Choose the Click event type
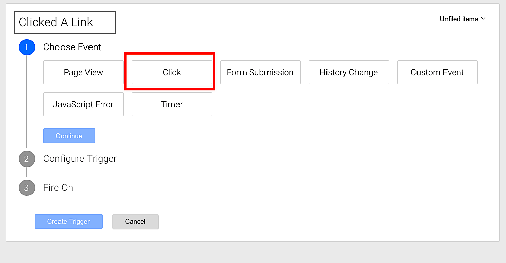 pos(172,72)
